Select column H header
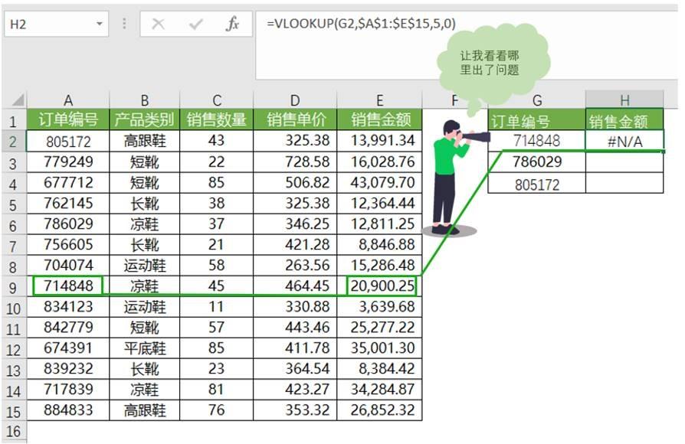The width and height of the screenshot is (685, 444). point(624,100)
